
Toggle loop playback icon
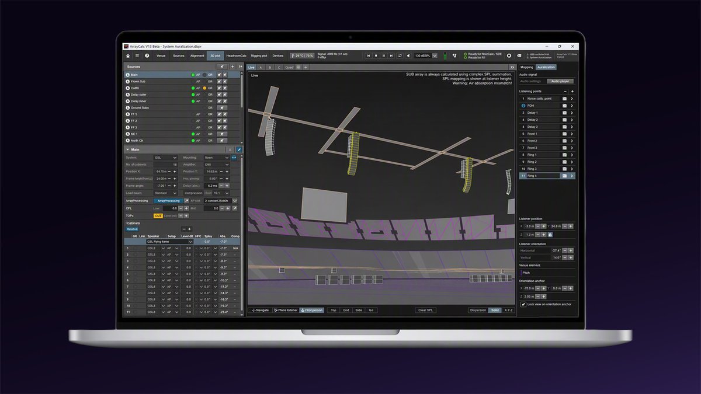point(400,55)
